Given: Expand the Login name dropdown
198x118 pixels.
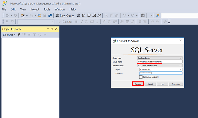Looking at the screenshot, I should click(x=181, y=69).
